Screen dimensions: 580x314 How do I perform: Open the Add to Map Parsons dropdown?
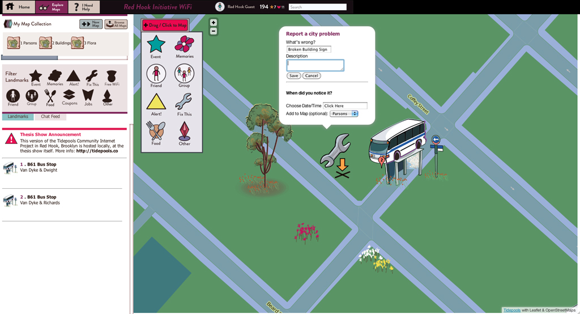[344, 114]
